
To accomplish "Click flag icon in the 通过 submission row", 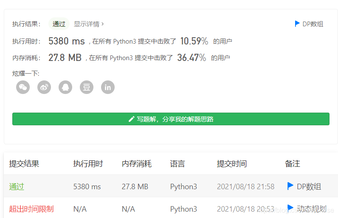I will 290,186.
